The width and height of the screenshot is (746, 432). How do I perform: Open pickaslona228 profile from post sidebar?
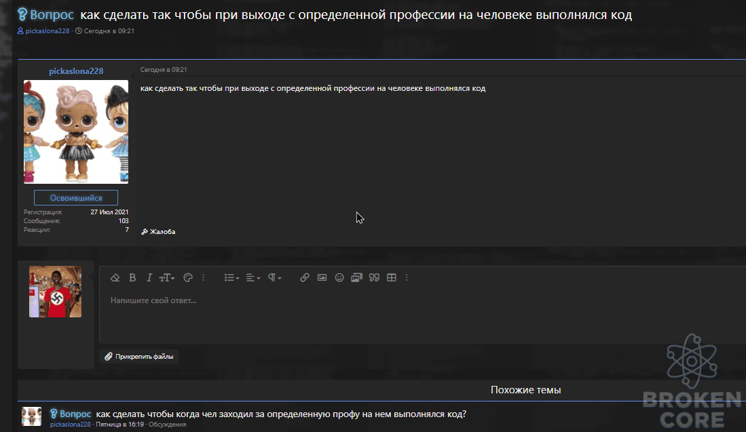point(76,71)
